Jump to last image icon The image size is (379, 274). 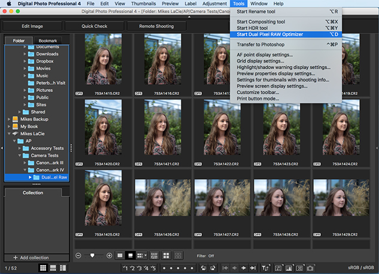tap(253, 268)
